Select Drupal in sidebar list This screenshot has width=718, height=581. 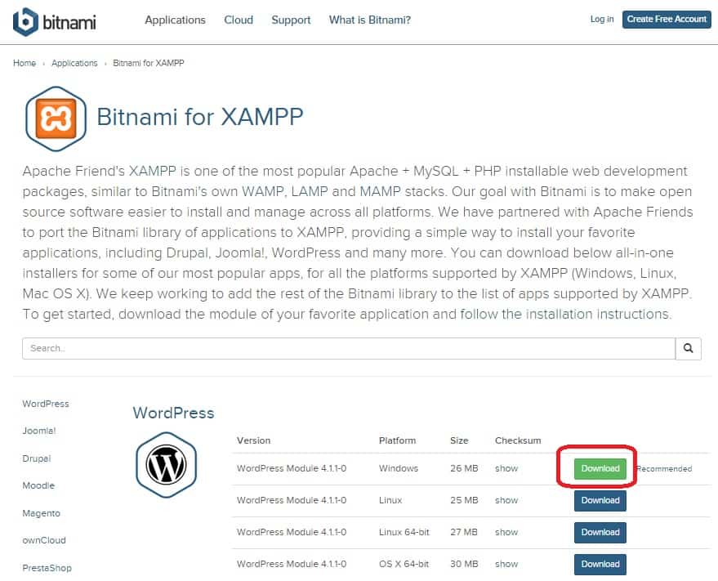[37, 458]
